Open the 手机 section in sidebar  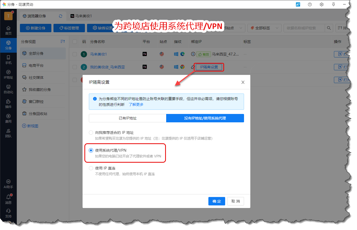(x=8, y=60)
